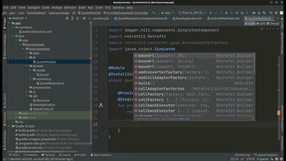Open the Android project view dropdown
The image size is (286, 161).
tap(18, 18)
